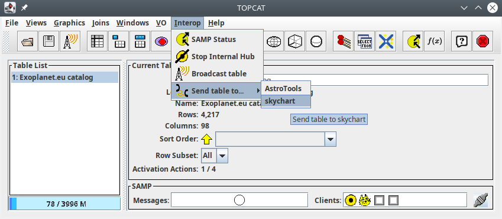Open the row subsets icon
Viewport: 502px width, 219px height.
tap(161, 41)
